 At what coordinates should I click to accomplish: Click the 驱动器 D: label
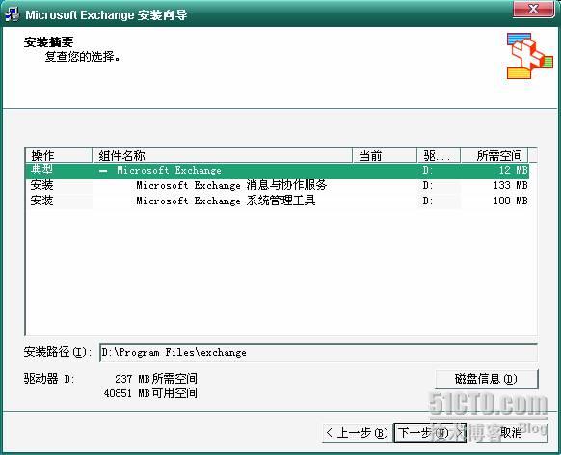(x=49, y=379)
